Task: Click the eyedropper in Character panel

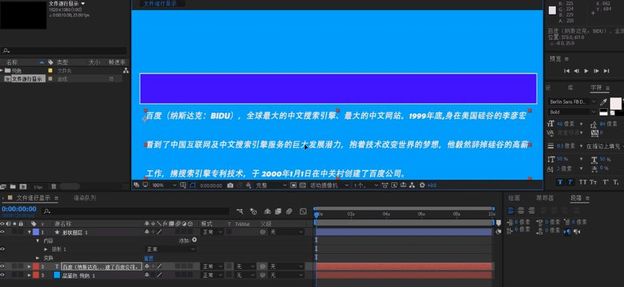Action: click(603, 102)
